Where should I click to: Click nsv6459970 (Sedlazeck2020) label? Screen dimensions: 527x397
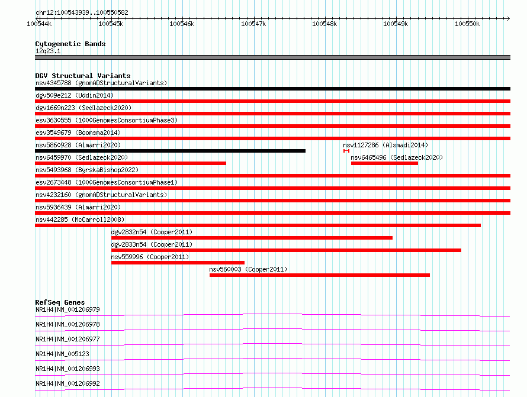click(82, 157)
